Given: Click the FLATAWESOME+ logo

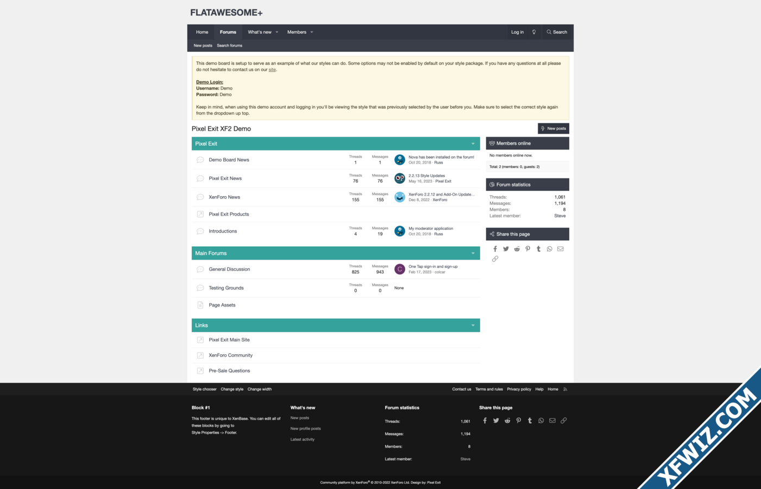Looking at the screenshot, I should click(227, 12).
